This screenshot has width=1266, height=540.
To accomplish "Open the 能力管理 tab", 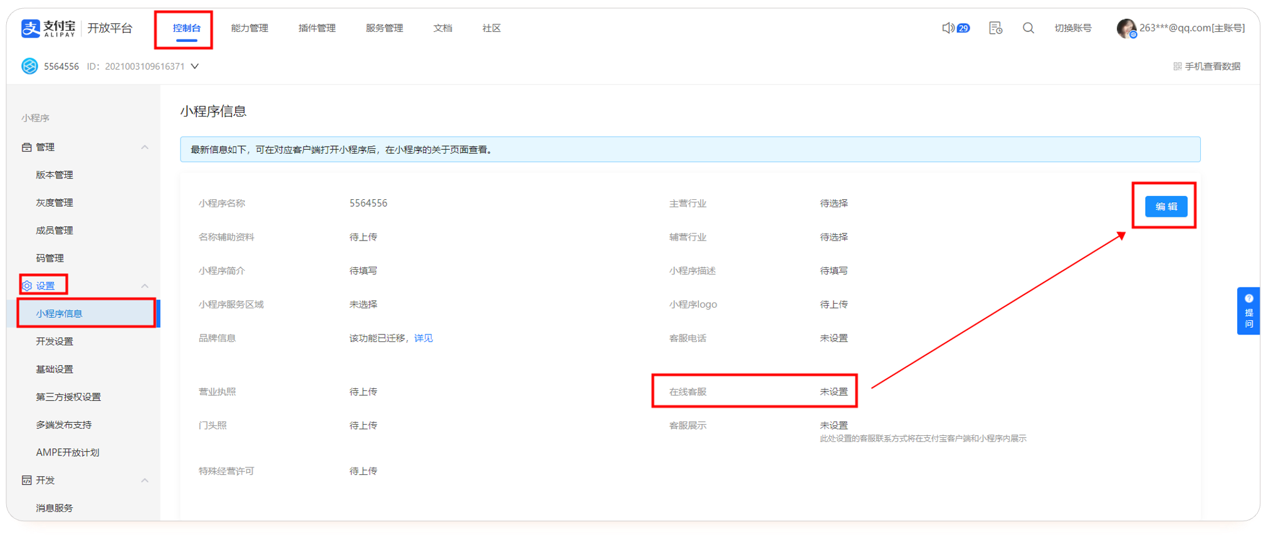I will pos(249,28).
